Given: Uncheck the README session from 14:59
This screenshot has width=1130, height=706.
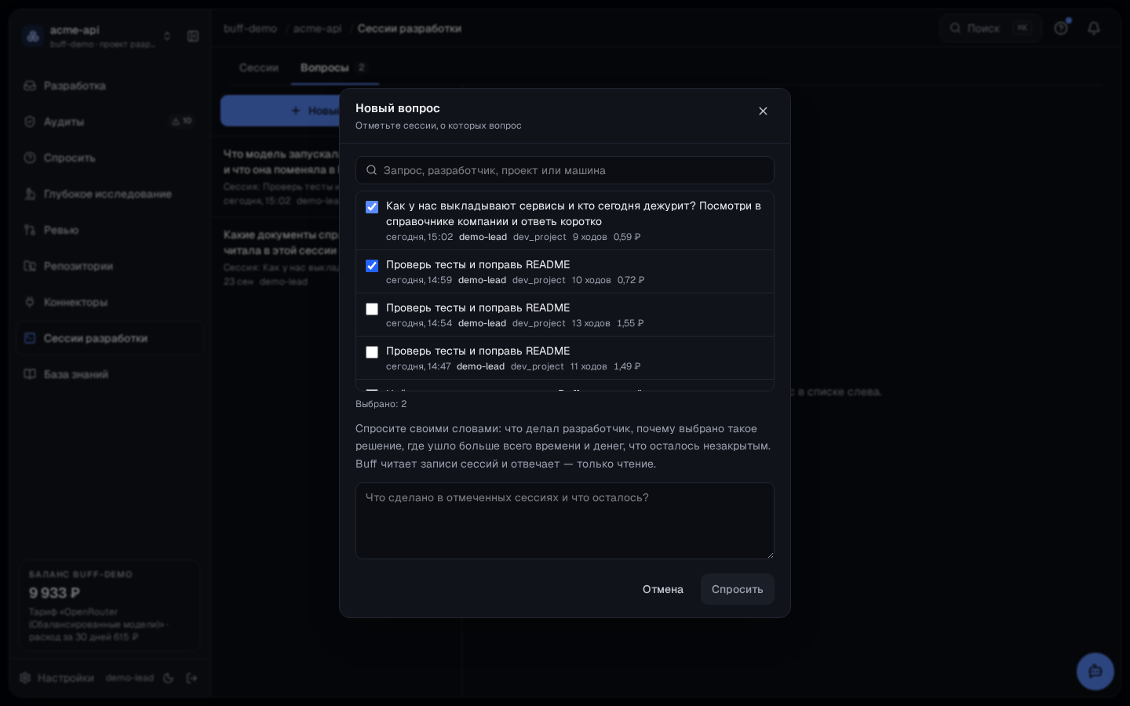Looking at the screenshot, I should tap(372, 266).
